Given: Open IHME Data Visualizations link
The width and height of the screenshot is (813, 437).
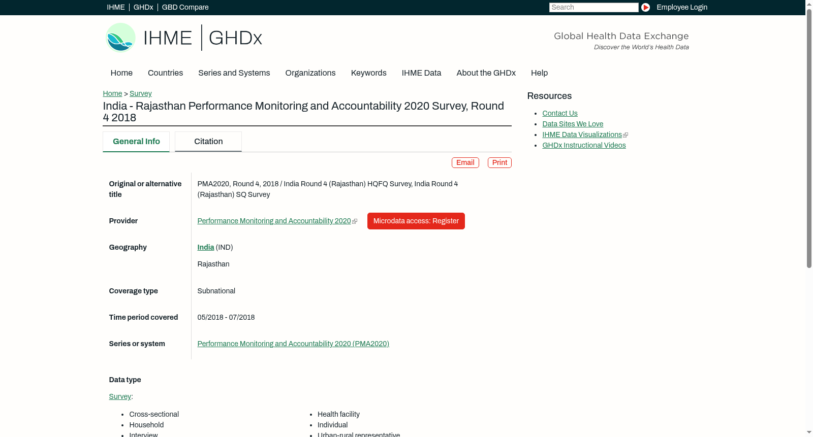Looking at the screenshot, I should [582, 135].
